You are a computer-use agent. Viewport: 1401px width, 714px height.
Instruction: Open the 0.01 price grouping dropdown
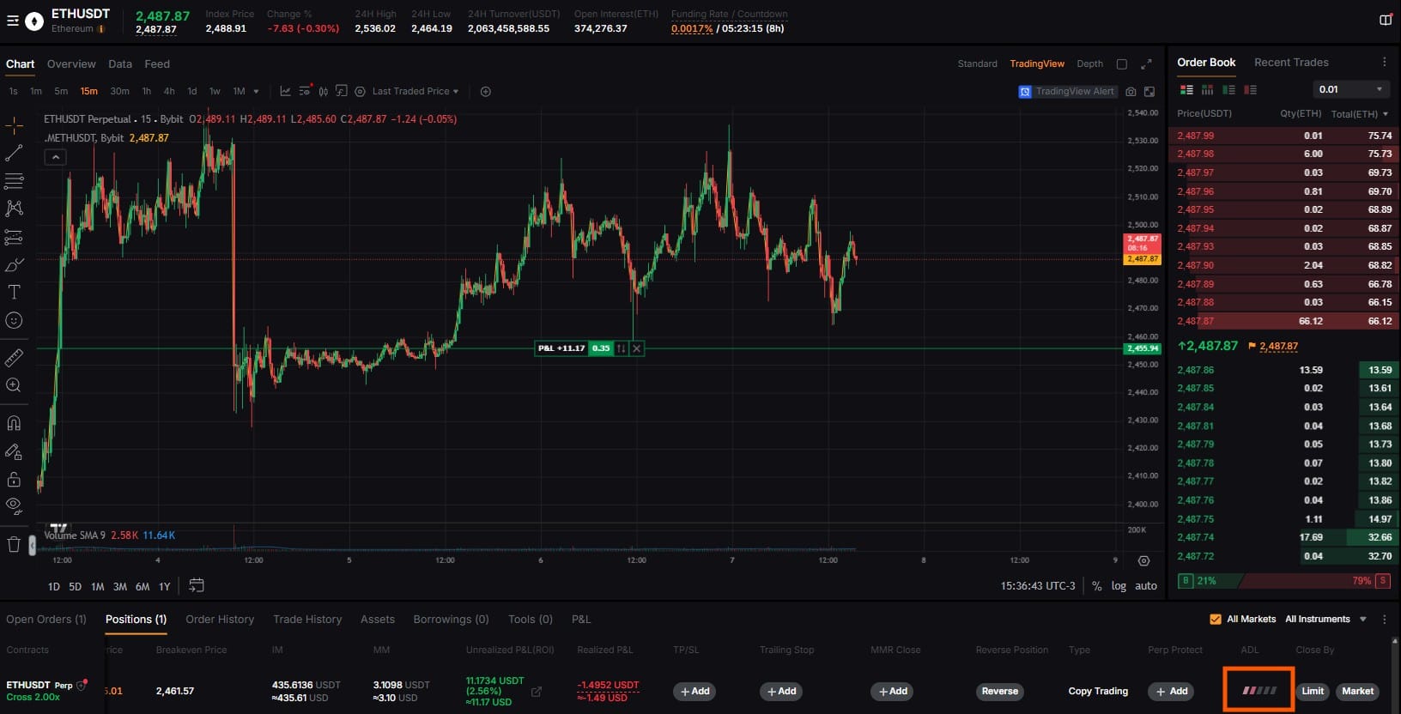1352,89
